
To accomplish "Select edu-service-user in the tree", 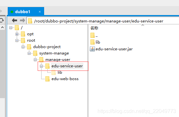I will [x=67, y=66].
